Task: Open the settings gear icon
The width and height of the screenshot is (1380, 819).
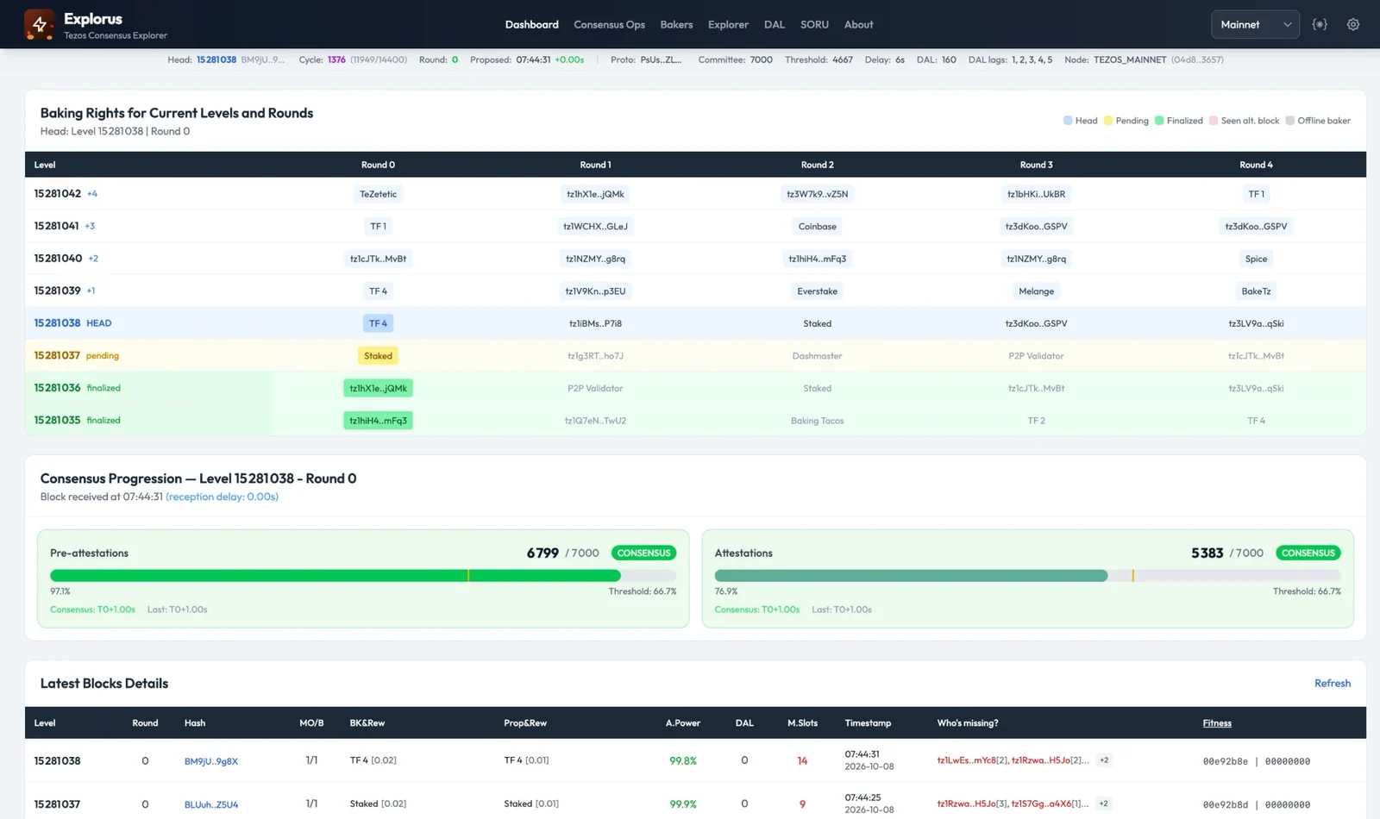Action: tap(1353, 24)
